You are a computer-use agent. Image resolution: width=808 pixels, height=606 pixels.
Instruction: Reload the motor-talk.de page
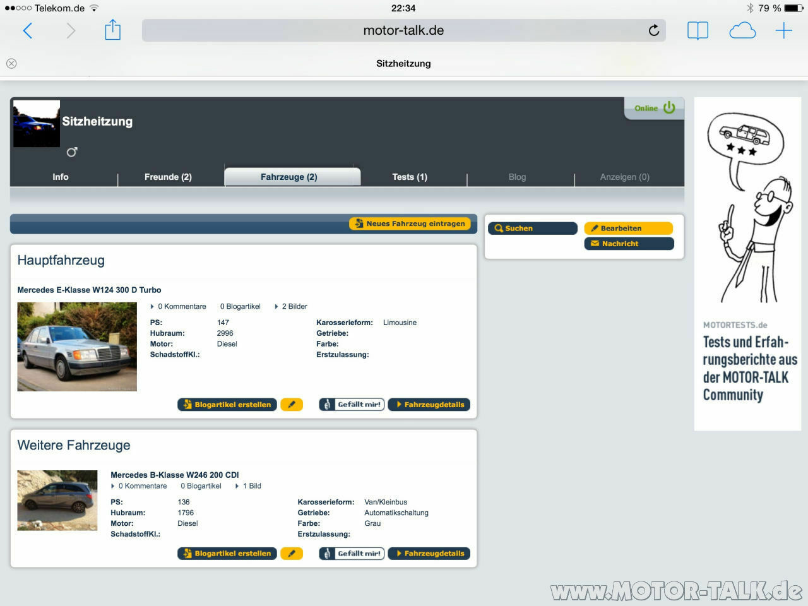point(654,30)
